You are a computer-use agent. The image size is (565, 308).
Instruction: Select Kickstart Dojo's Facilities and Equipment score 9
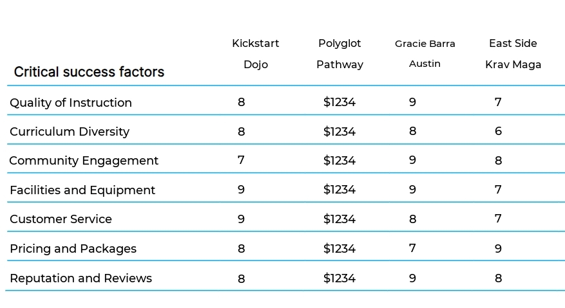pos(241,190)
